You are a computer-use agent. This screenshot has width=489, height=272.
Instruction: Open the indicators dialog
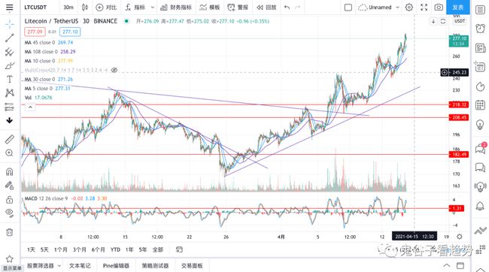[135, 8]
